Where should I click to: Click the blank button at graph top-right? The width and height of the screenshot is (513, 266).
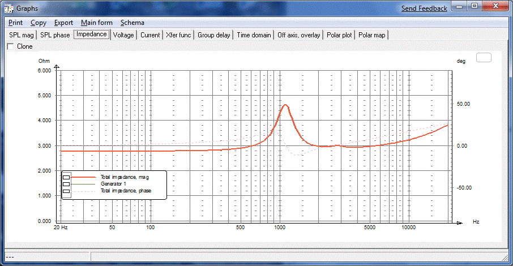(484, 58)
